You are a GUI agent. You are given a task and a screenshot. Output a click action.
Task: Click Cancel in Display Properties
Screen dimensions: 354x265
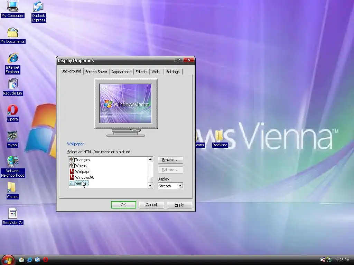click(x=151, y=205)
